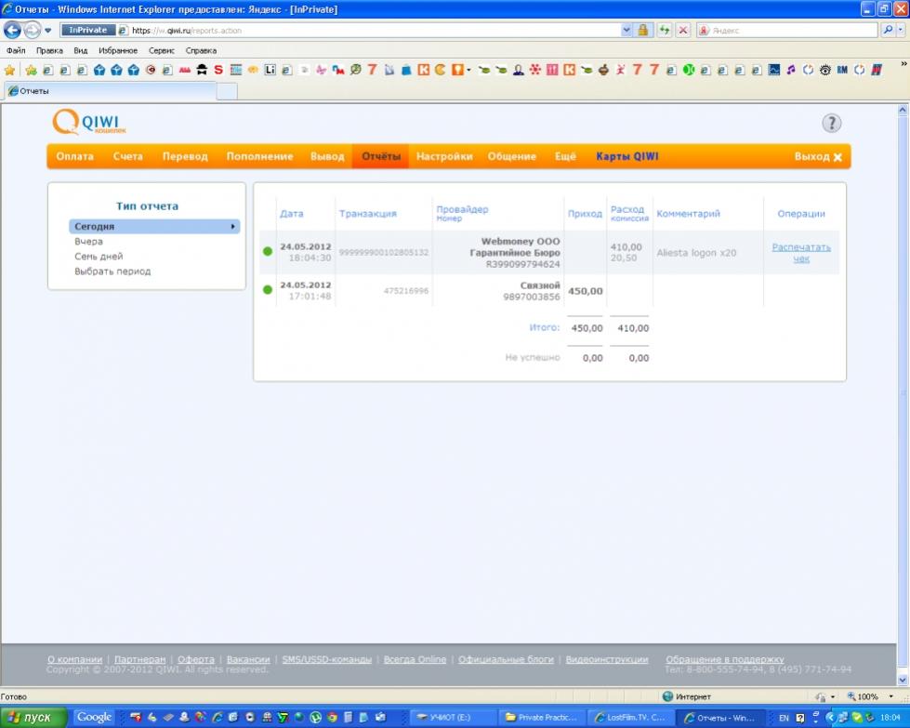Image resolution: width=910 pixels, height=728 pixels.
Task: Select the Вчера report type
Action: pos(89,242)
